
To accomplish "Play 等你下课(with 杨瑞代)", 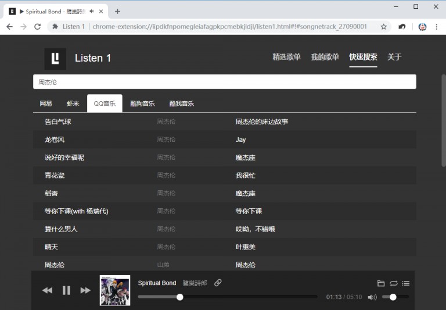I will coord(77,211).
